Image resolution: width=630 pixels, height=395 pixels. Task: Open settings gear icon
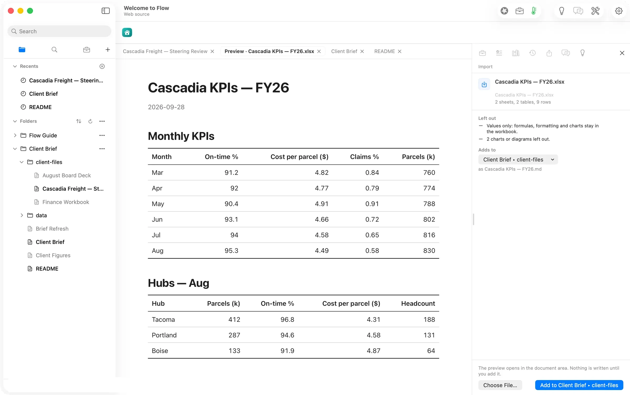click(619, 11)
